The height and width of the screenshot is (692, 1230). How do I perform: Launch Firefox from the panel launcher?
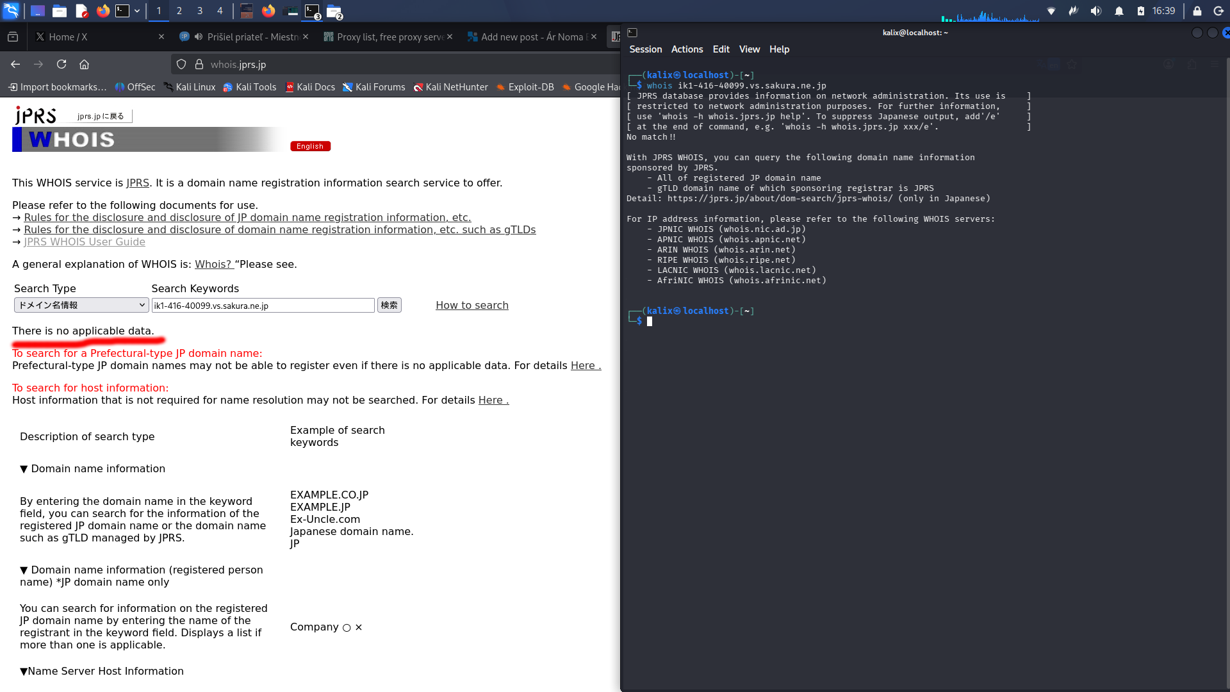(102, 11)
